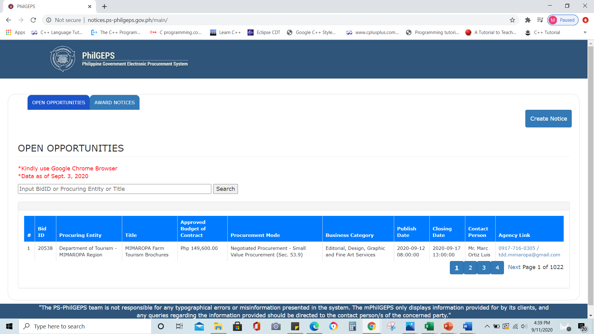Open the Programming tutori... bookmark
The height and width of the screenshot is (334, 594).
[x=432, y=32]
